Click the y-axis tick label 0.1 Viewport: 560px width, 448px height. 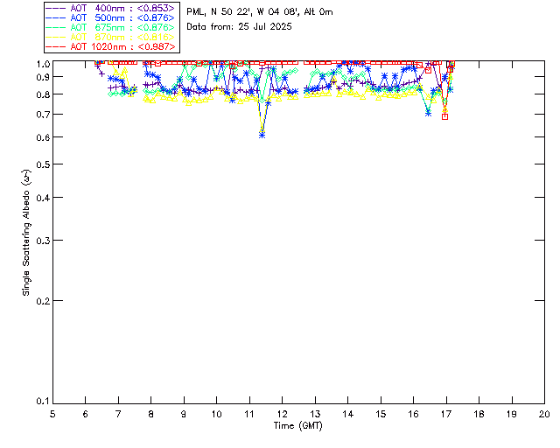[43, 401]
